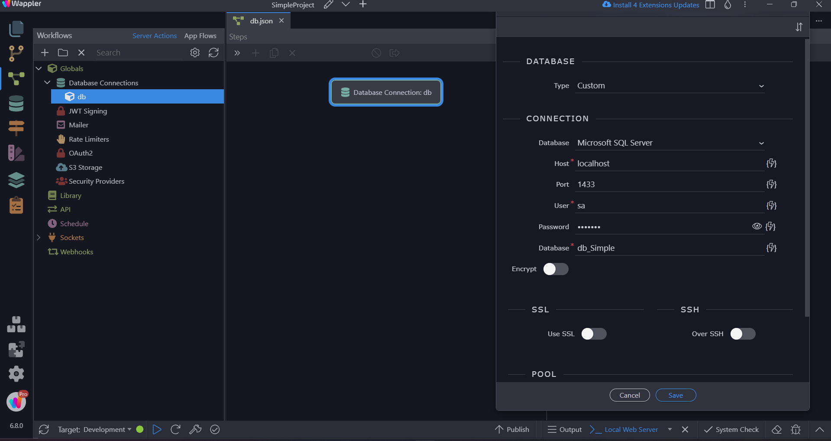Open the Type dropdown showing Custom
The image size is (831, 441).
[x=670, y=85]
